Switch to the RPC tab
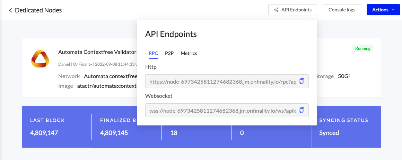 153,53
